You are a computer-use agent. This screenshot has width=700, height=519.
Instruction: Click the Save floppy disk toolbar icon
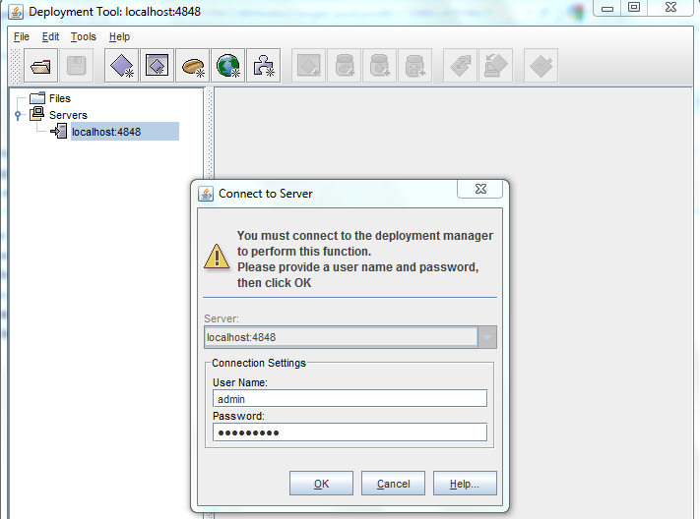[77, 66]
